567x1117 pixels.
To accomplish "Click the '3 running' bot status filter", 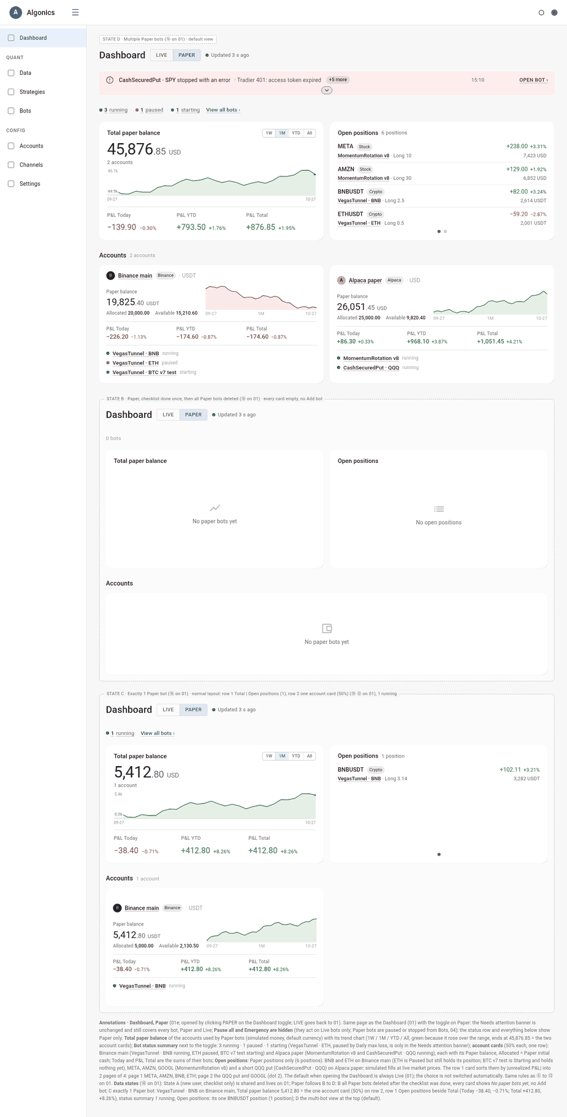I will (x=113, y=110).
